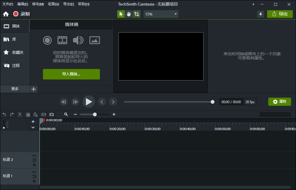Switch to the 媒体 tab
296x190 pixels.
(x=15, y=26)
